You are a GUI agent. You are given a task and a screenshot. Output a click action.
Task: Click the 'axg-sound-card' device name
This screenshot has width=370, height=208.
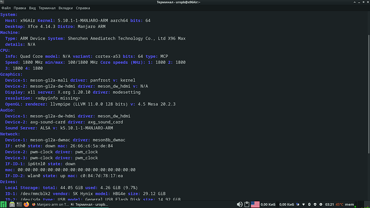[48, 122]
